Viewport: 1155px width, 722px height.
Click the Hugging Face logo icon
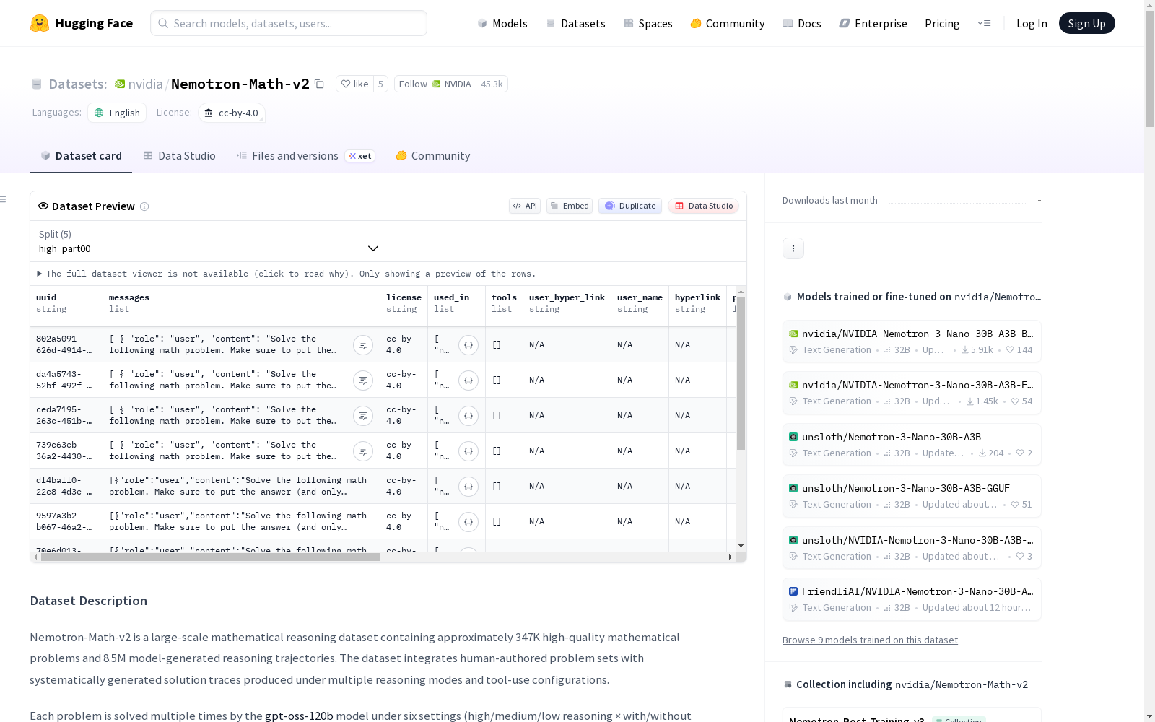40,23
